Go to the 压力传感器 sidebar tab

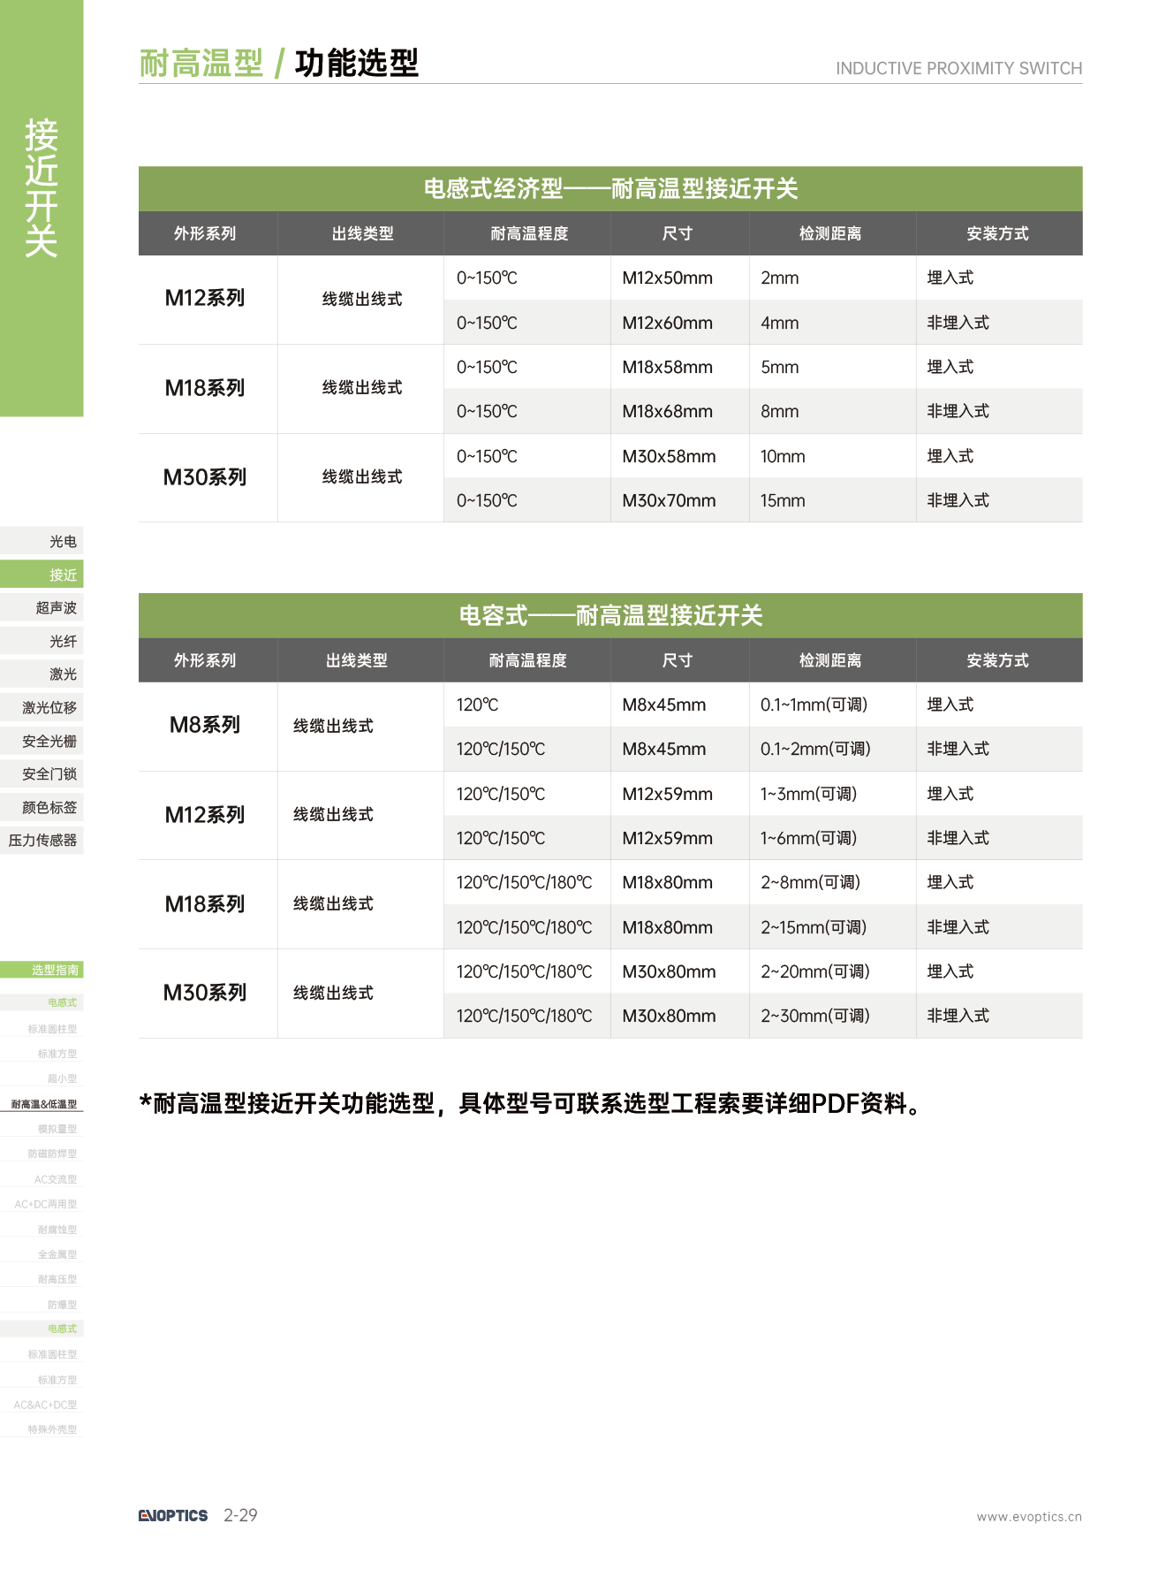(x=42, y=840)
